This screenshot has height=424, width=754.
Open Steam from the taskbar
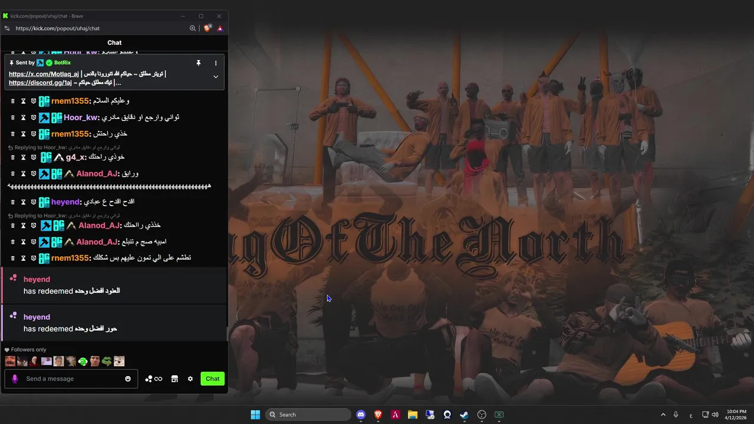coord(464,415)
